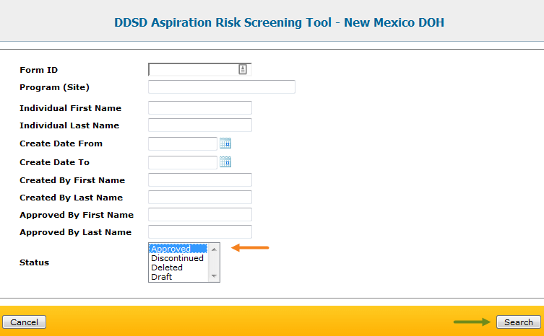Open calendar picker for Create Date To

[225, 162]
